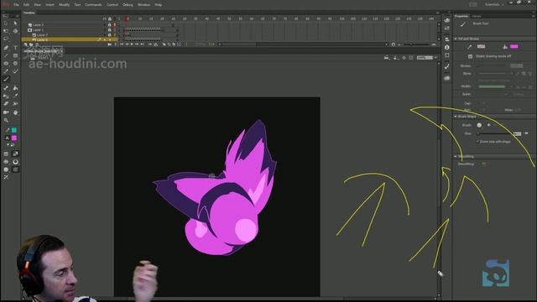Click the Properties panel tab
537x302 pixels.
tap(461, 16)
